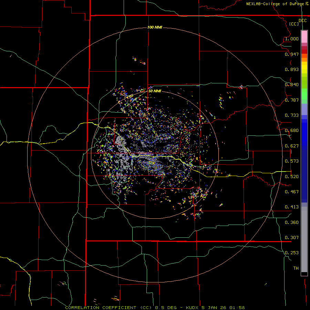Click the 0.307 legend value
310x310 pixels.
coord(292,238)
